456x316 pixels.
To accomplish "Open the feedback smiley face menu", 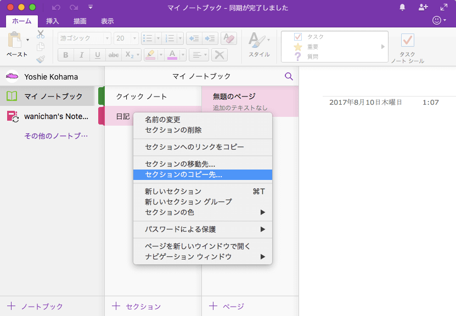I will pos(439,20).
